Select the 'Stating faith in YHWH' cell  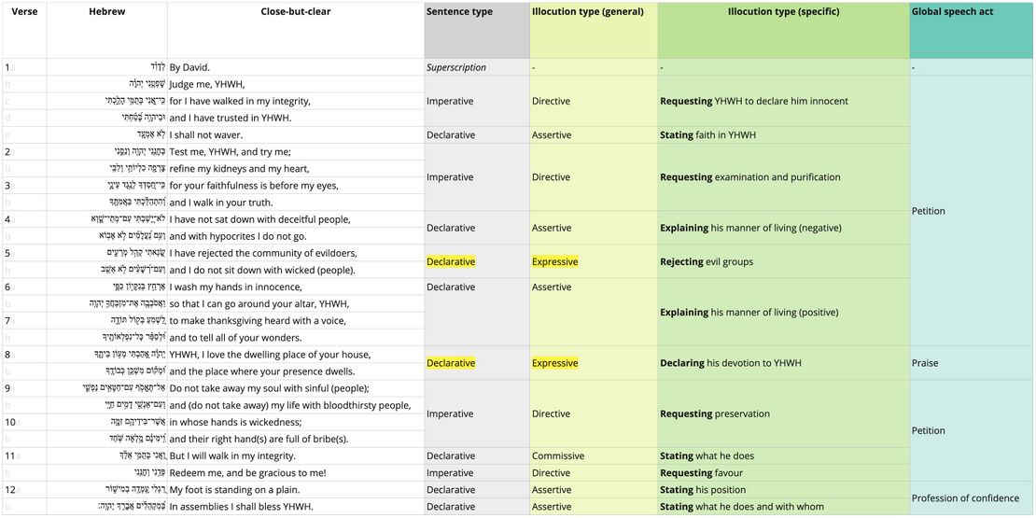coord(707,135)
